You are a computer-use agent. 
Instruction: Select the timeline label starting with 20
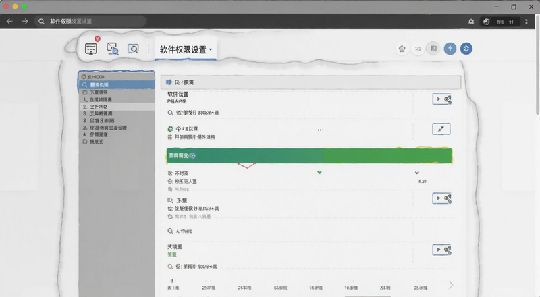click(x=209, y=288)
